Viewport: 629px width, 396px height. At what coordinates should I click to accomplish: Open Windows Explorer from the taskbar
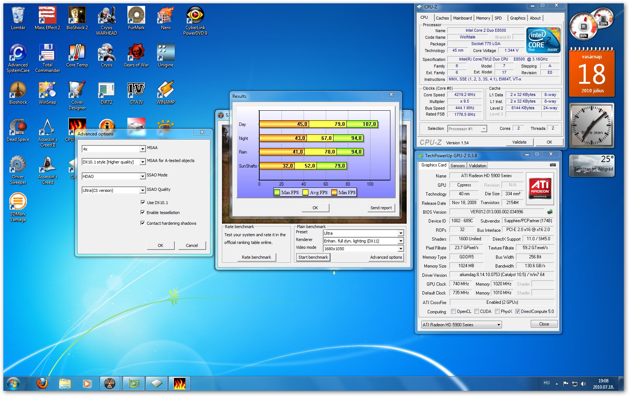[65, 384]
